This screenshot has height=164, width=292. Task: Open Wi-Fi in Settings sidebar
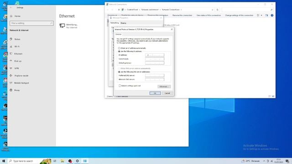[17, 46]
